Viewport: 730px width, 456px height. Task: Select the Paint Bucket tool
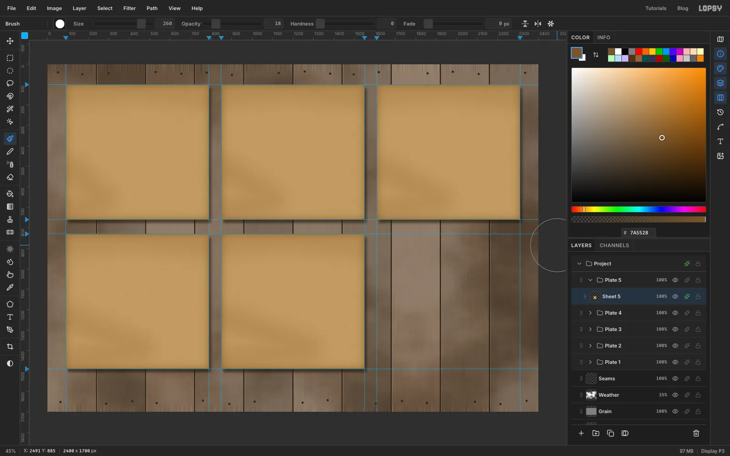(10, 194)
